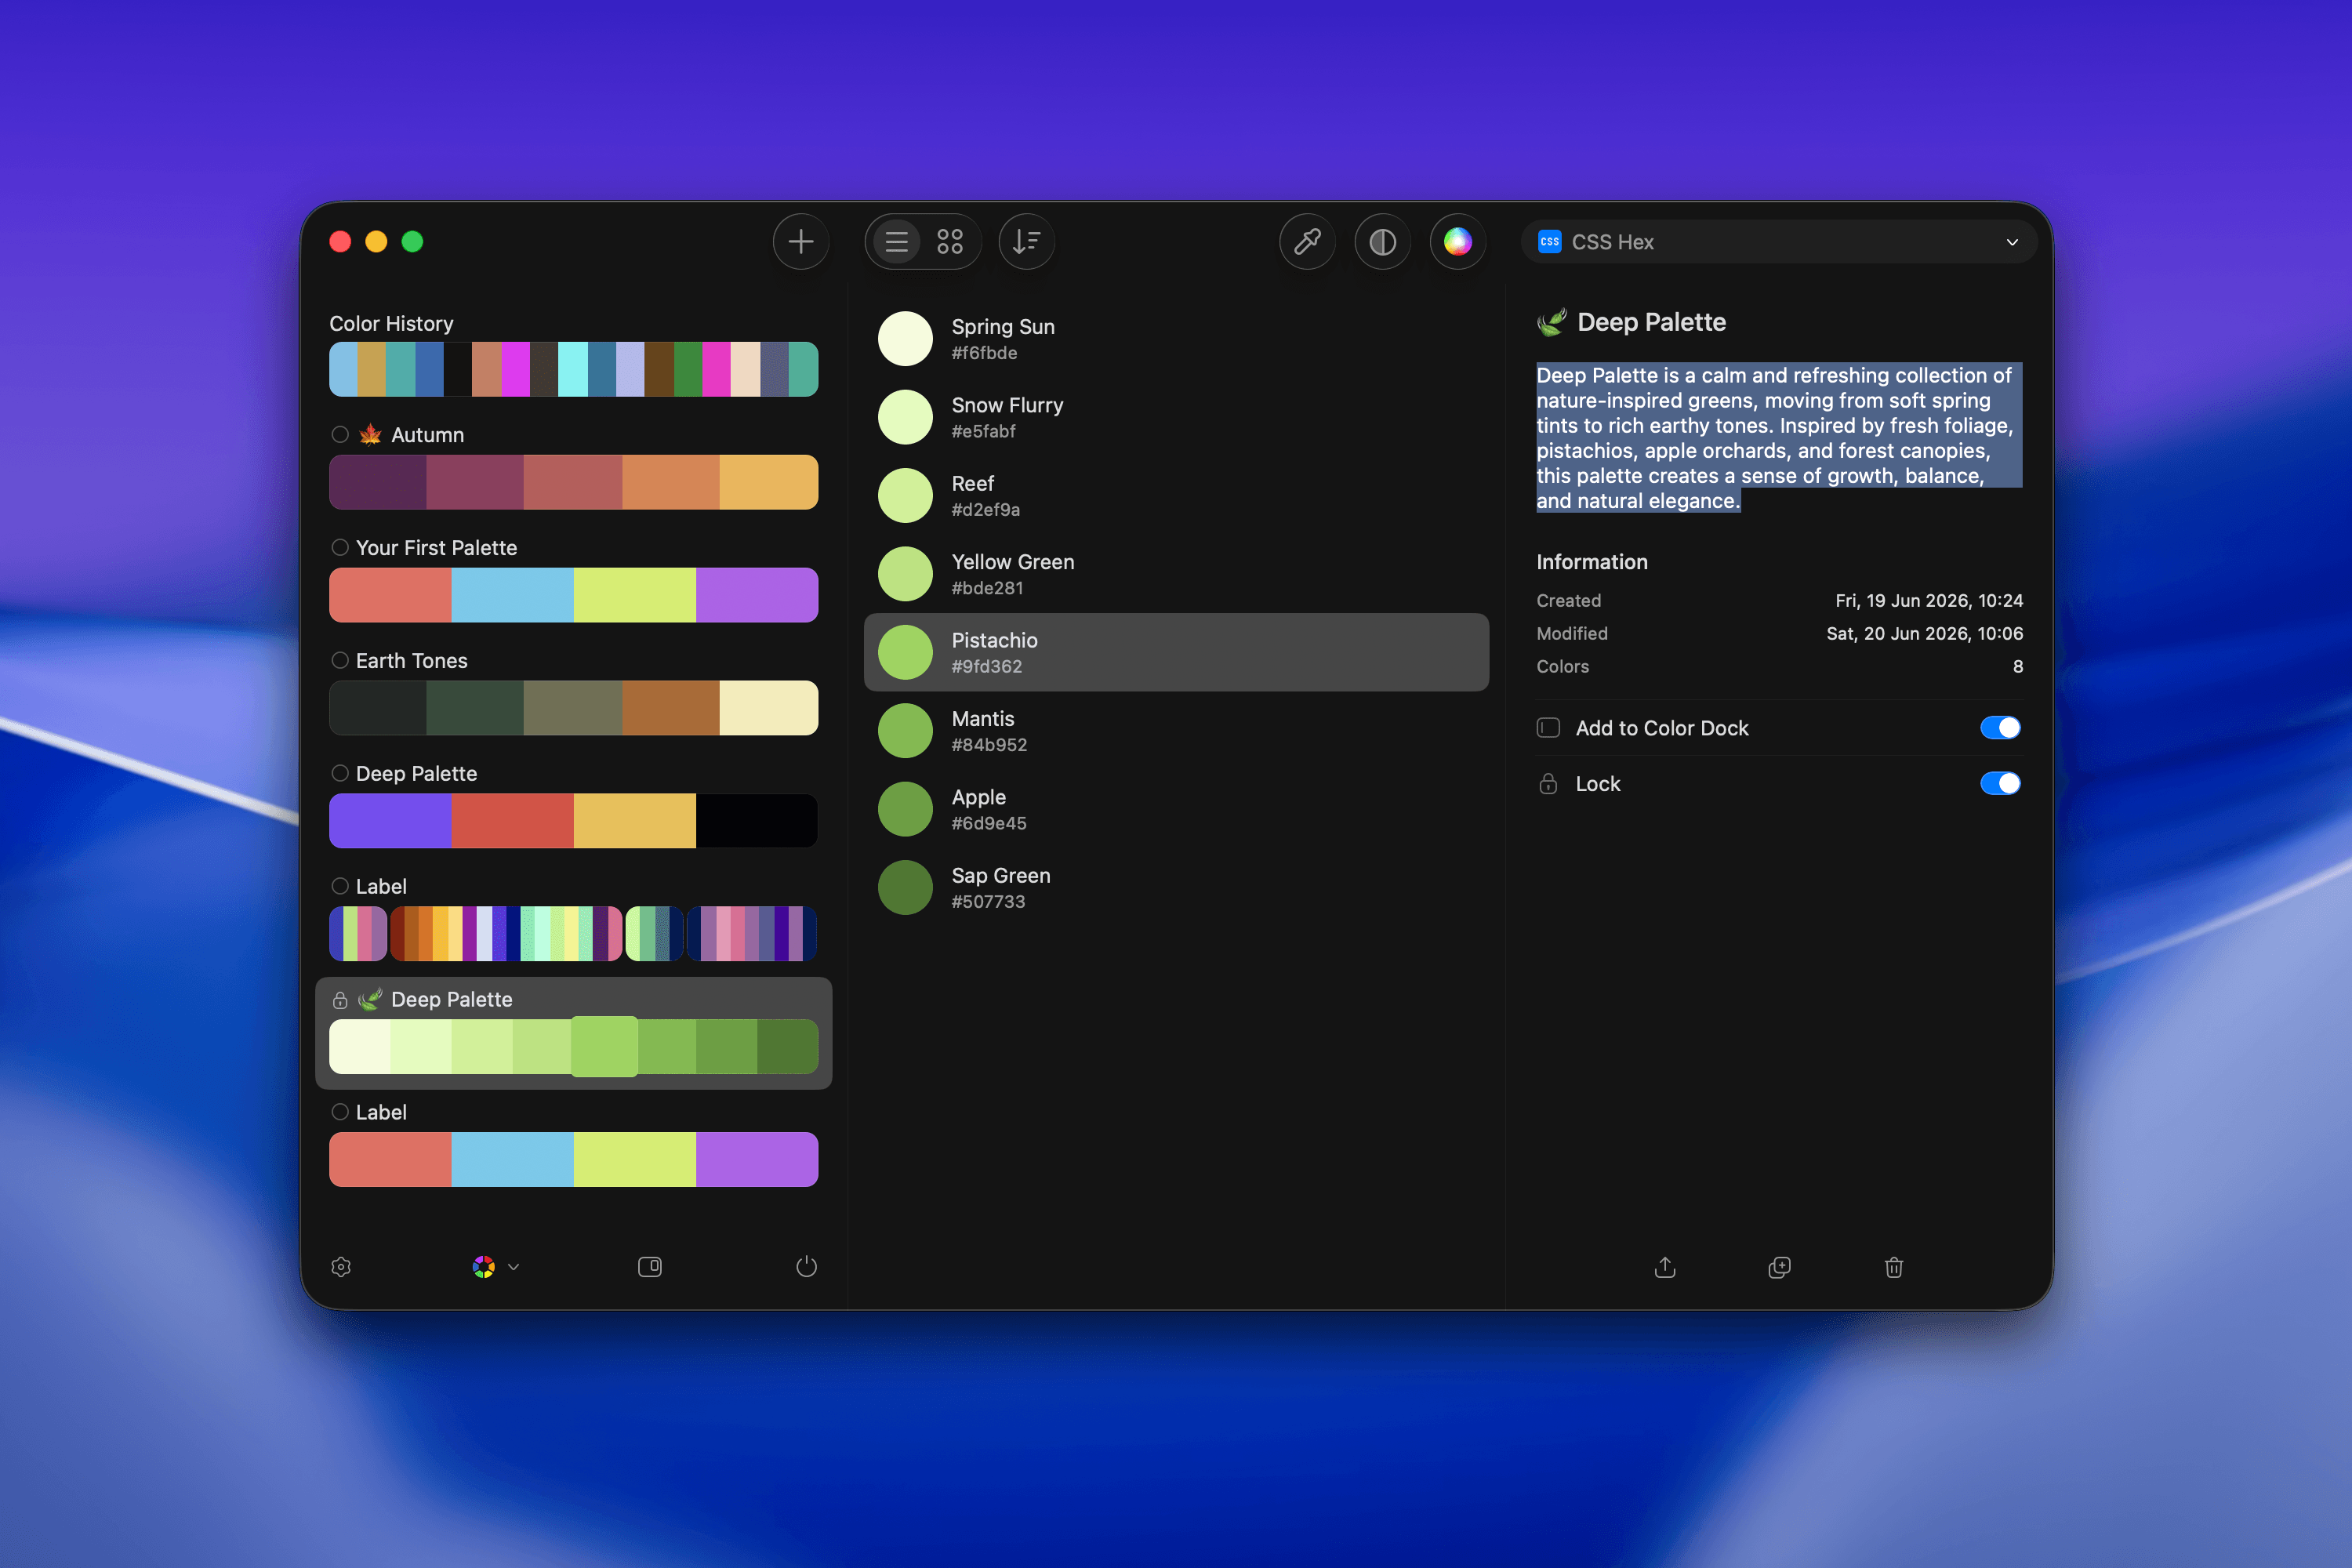Click the Pistachio color circle swatch
Viewport: 2352px width, 1568px height.
905,652
